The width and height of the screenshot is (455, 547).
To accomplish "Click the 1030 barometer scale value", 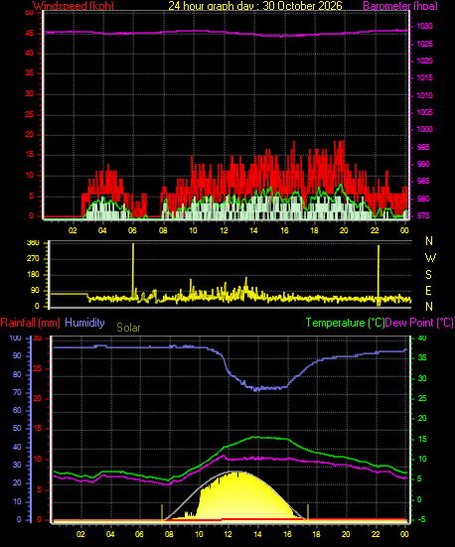I will click(x=424, y=27).
